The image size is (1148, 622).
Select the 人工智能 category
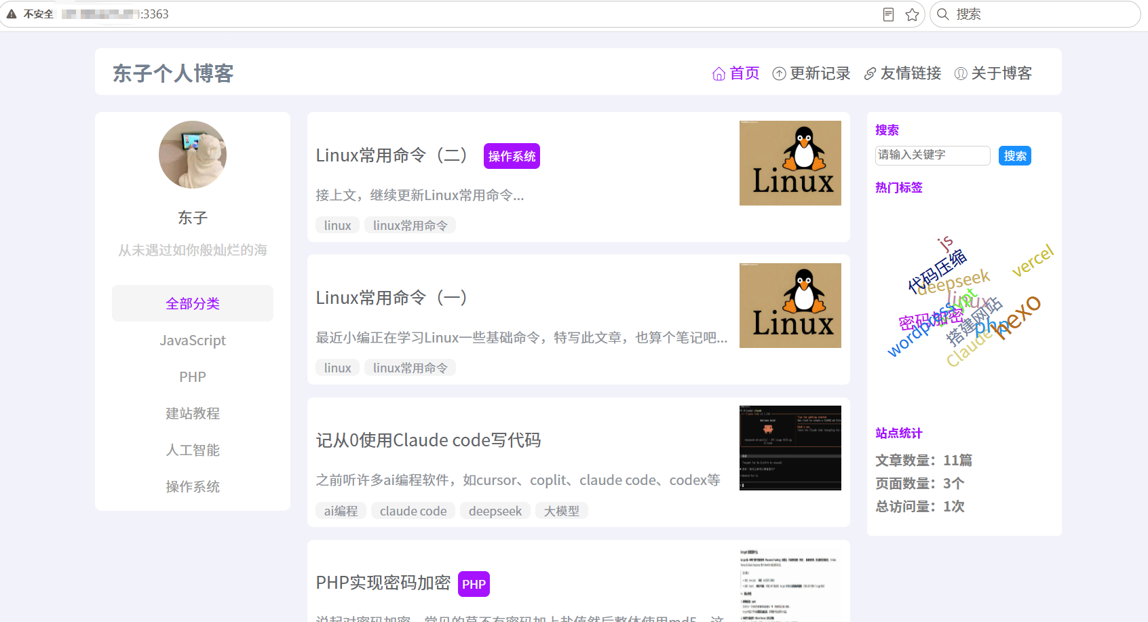point(193,450)
